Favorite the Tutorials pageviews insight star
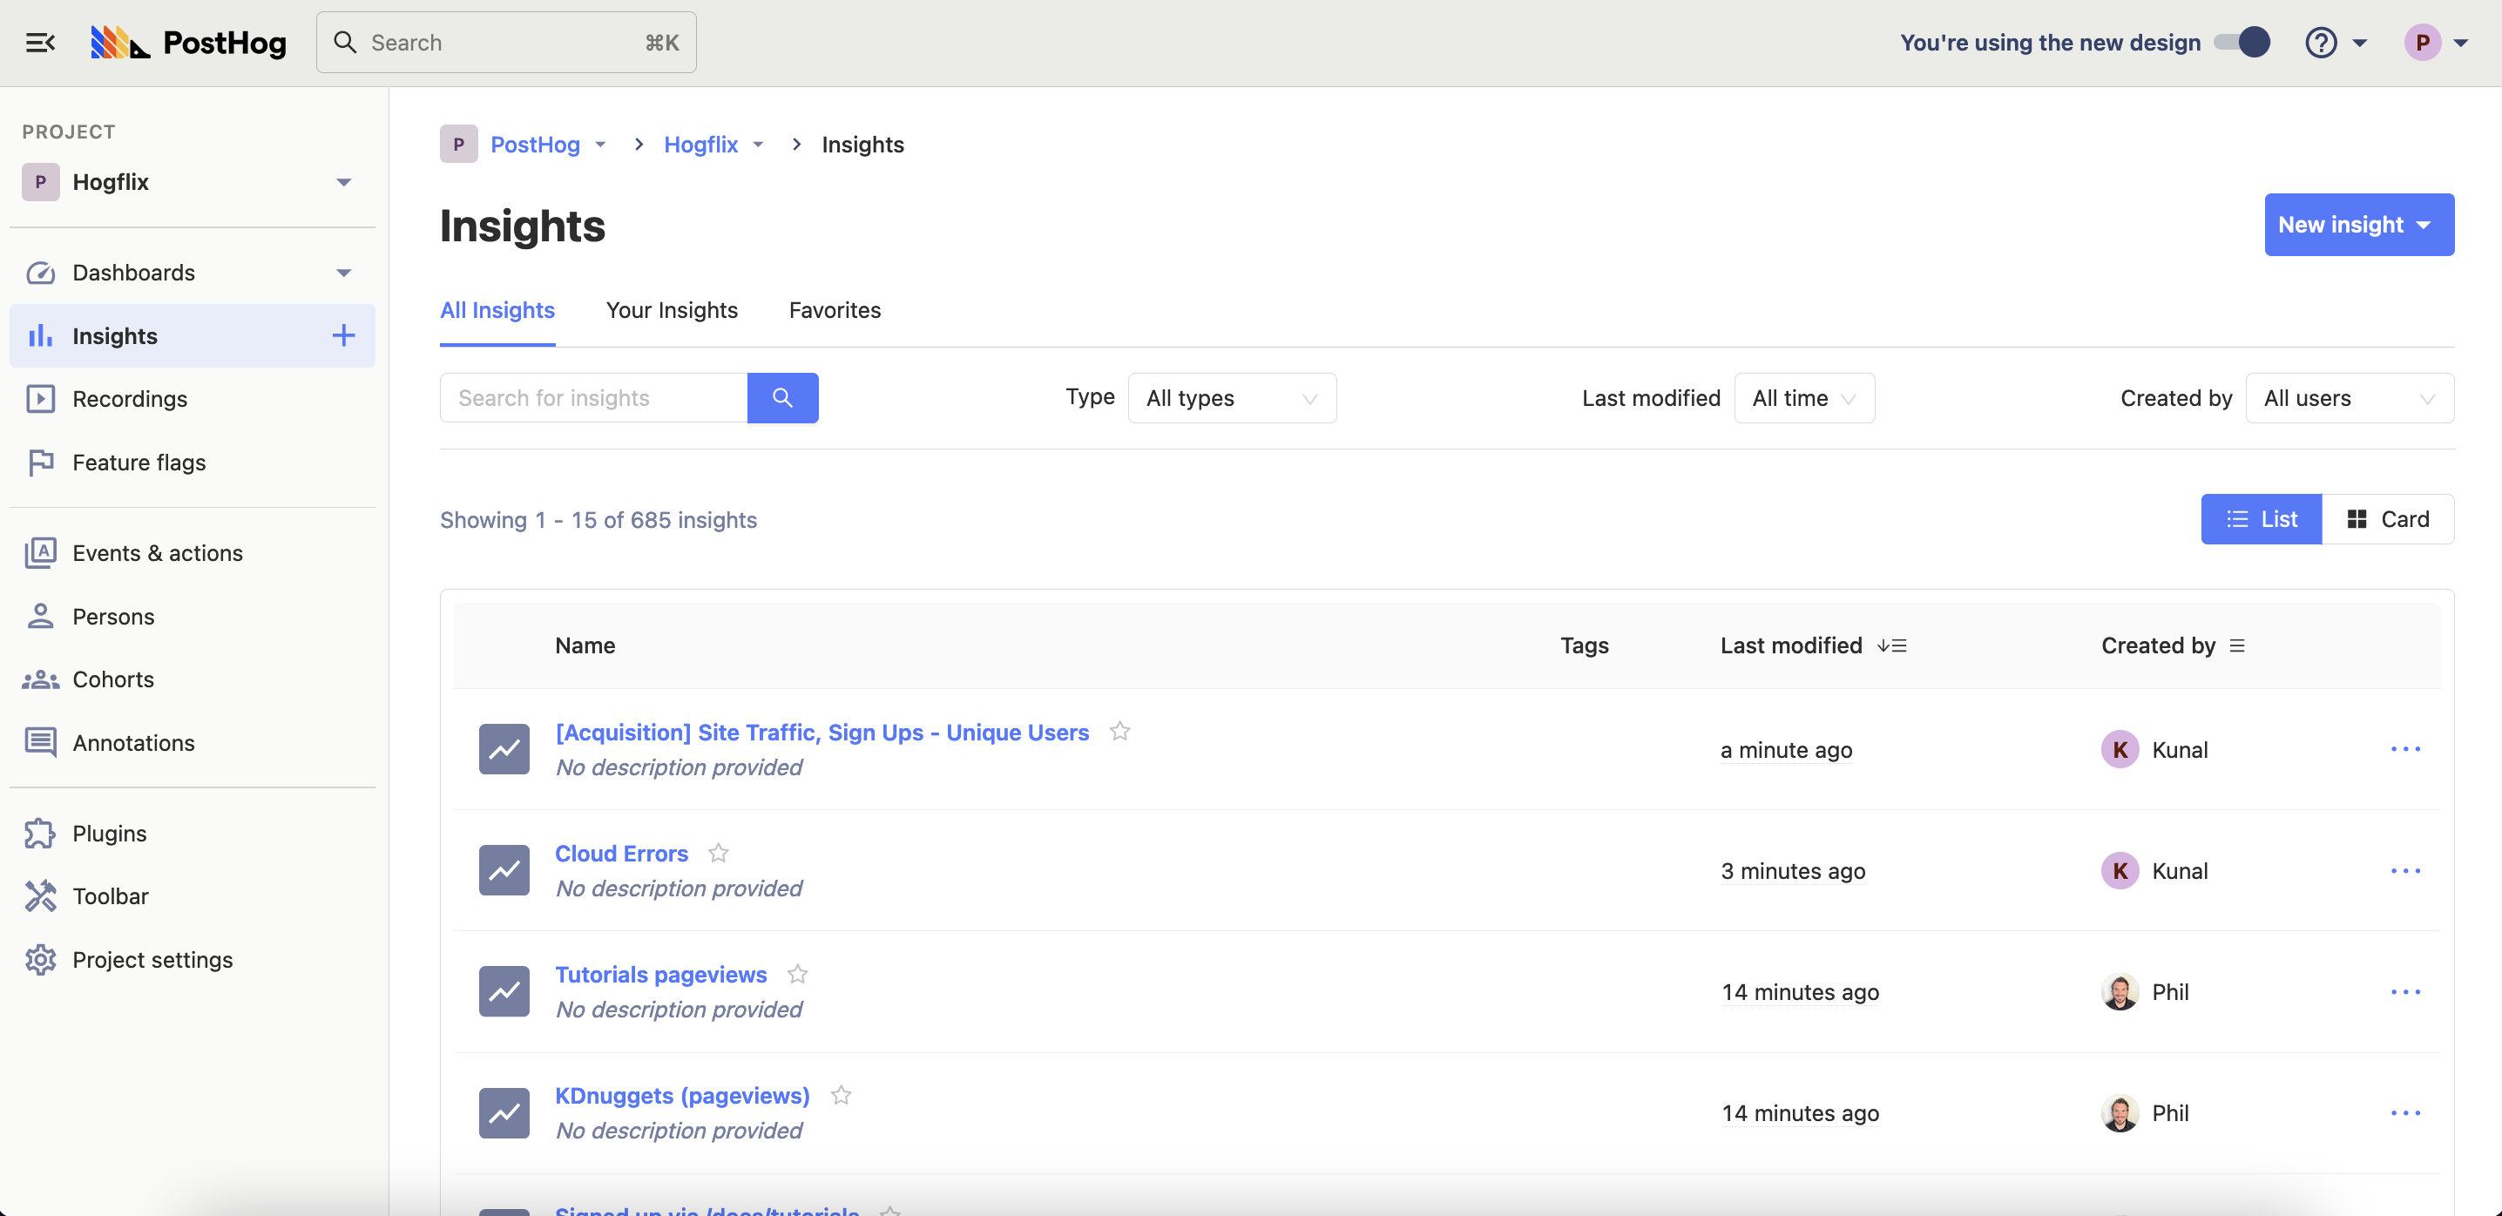 click(797, 973)
